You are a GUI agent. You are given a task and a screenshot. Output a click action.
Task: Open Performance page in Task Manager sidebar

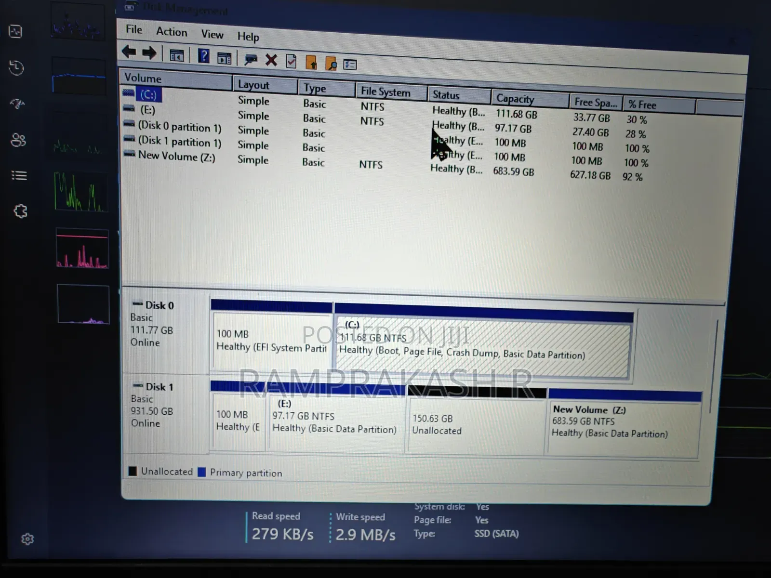(x=16, y=32)
